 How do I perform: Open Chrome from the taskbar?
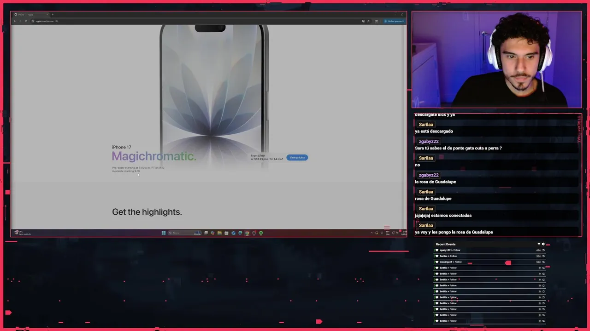click(247, 233)
